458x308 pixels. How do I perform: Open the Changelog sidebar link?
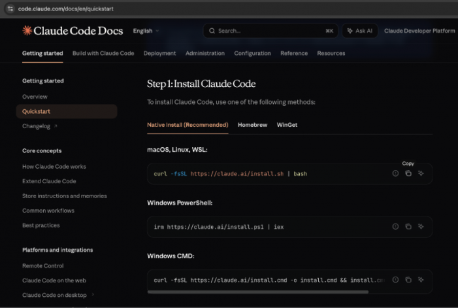(36, 126)
